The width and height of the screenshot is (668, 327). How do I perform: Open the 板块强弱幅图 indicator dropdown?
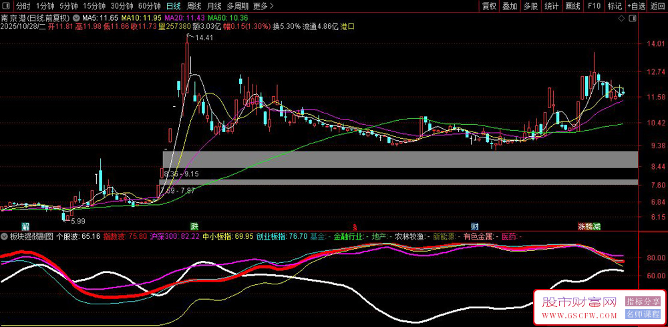coord(5,236)
